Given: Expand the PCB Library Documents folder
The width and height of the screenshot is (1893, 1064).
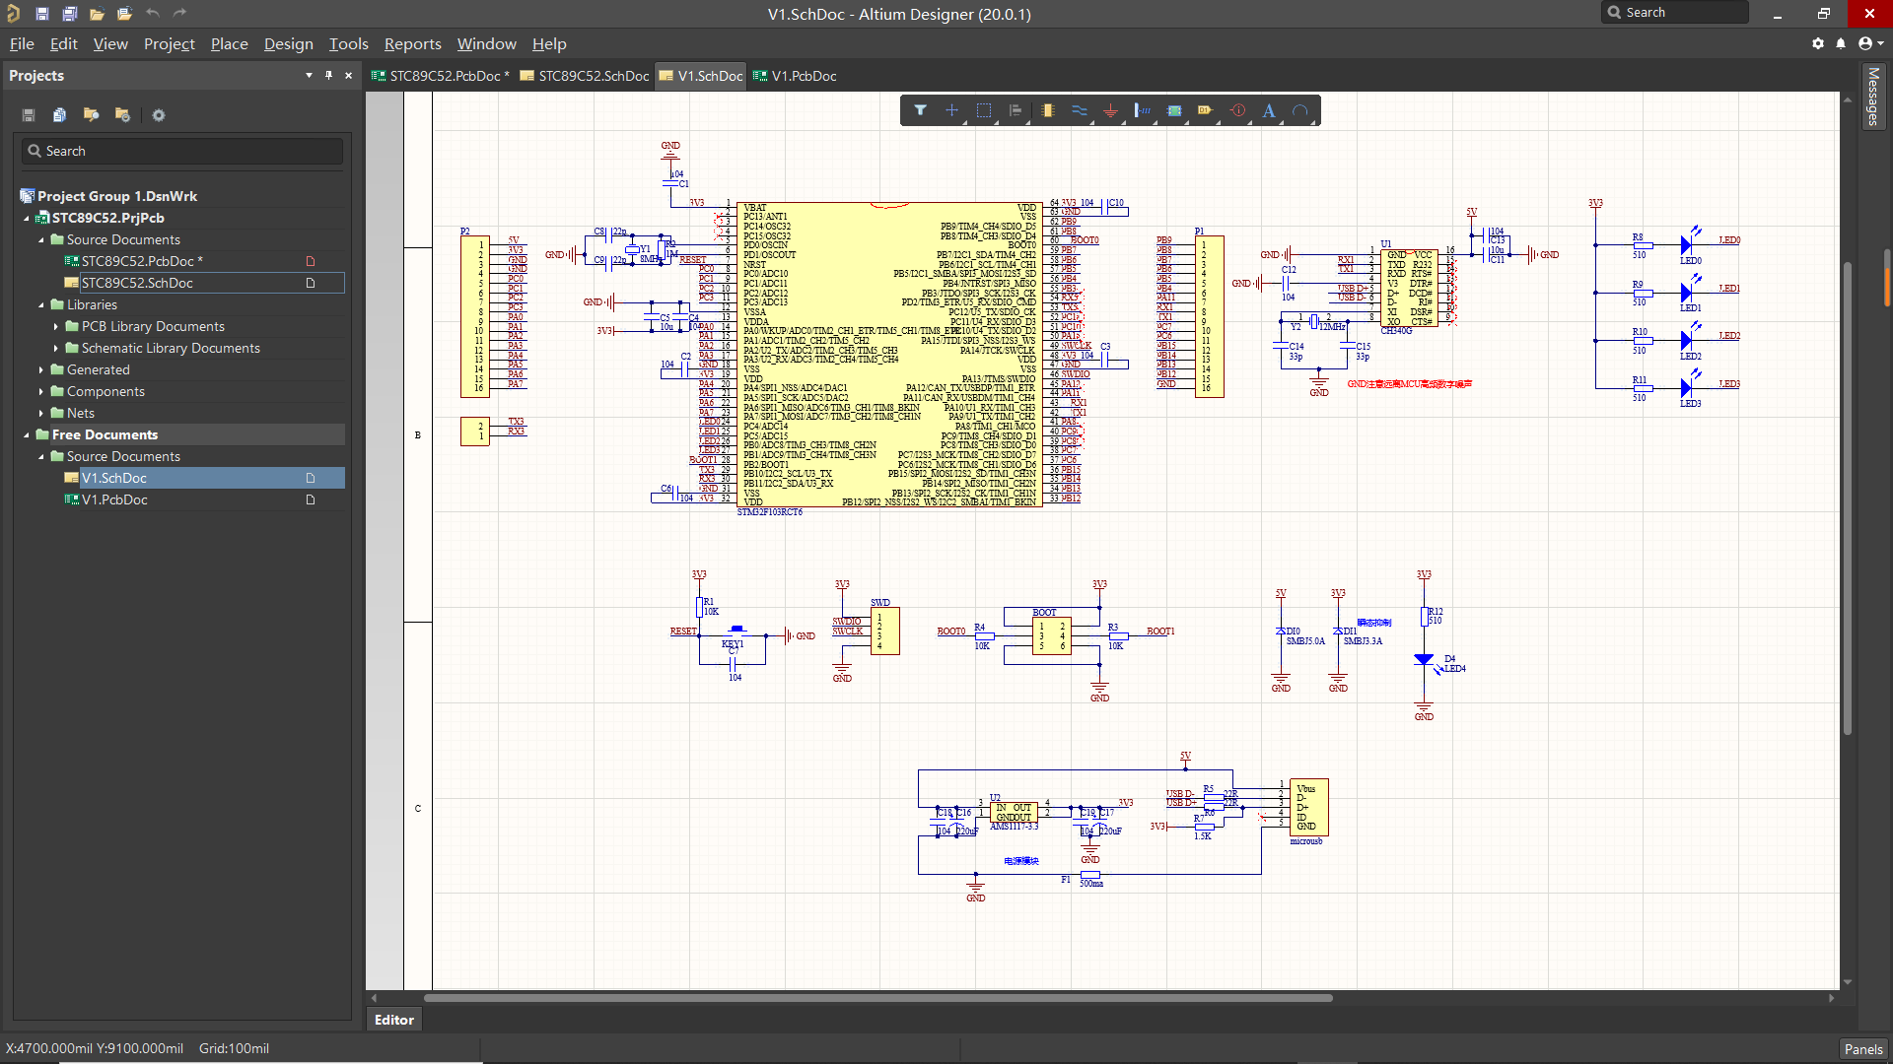Looking at the screenshot, I should point(56,326).
